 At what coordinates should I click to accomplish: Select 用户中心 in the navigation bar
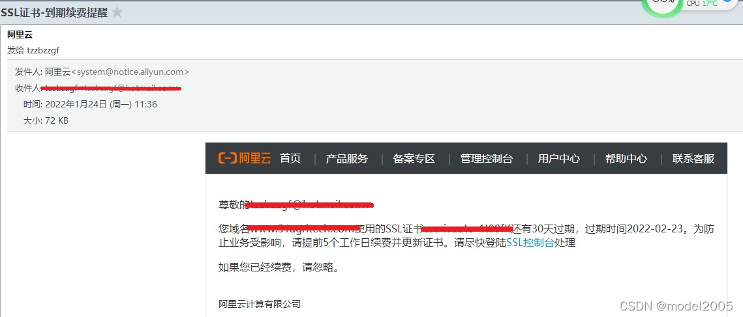[x=558, y=159]
